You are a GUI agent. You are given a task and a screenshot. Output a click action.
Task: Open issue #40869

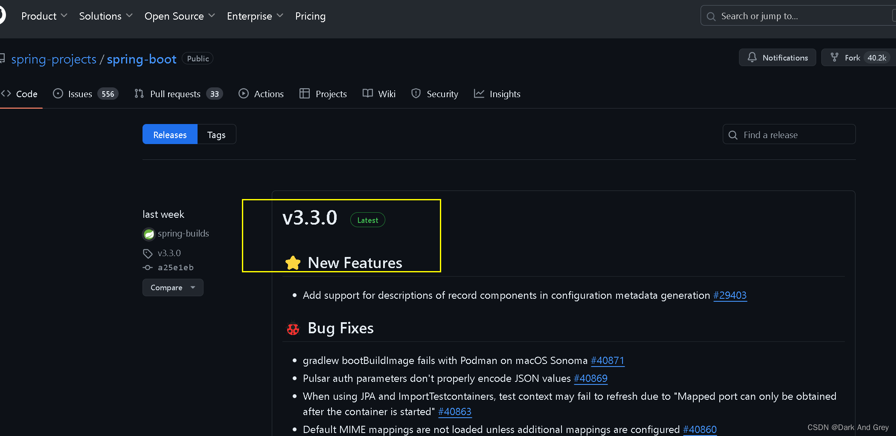coord(591,378)
